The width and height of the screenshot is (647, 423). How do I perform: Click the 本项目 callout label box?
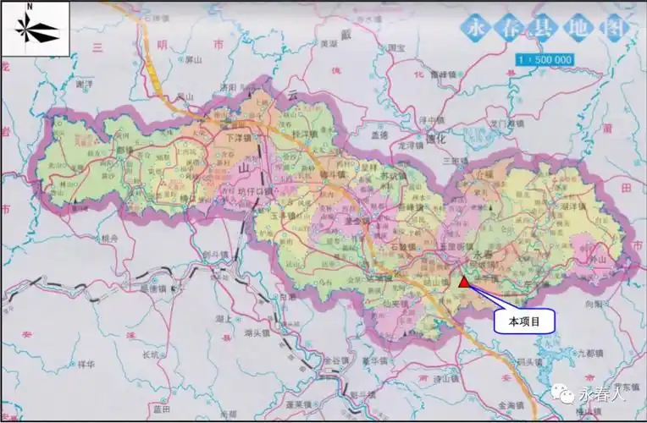coord(524,321)
